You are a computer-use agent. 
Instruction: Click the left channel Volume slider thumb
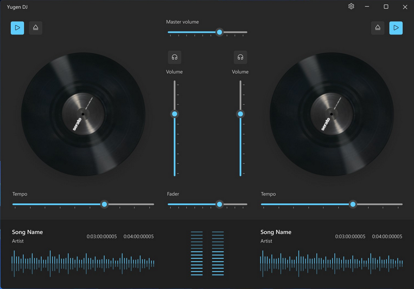[x=175, y=114]
